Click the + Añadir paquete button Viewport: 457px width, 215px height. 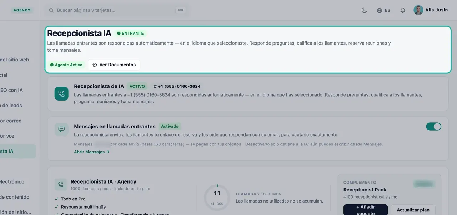click(366, 210)
